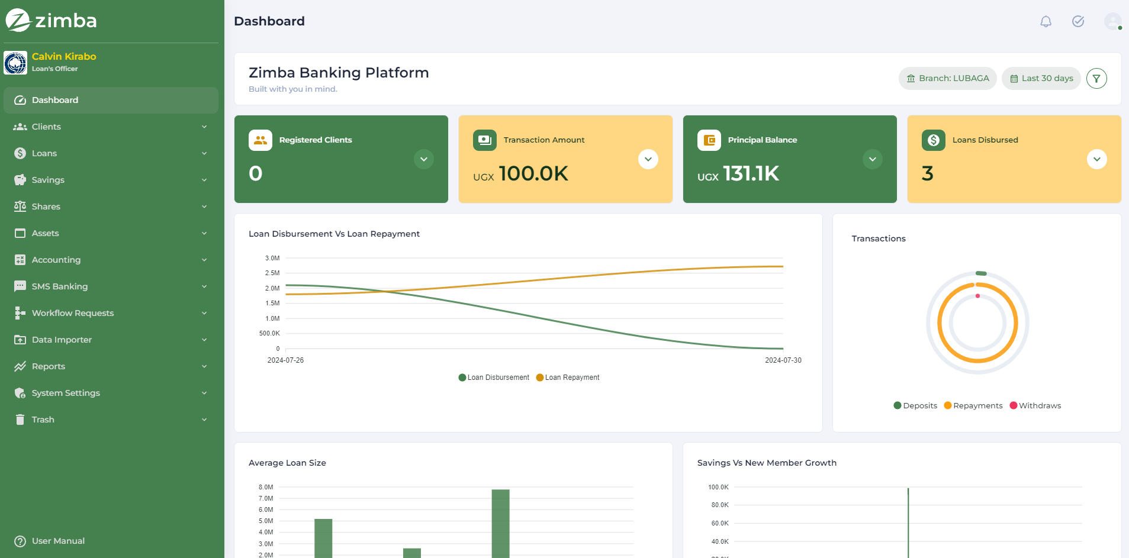
Task: Click the Principal Balance wallet icon
Action: tap(709, 140)
